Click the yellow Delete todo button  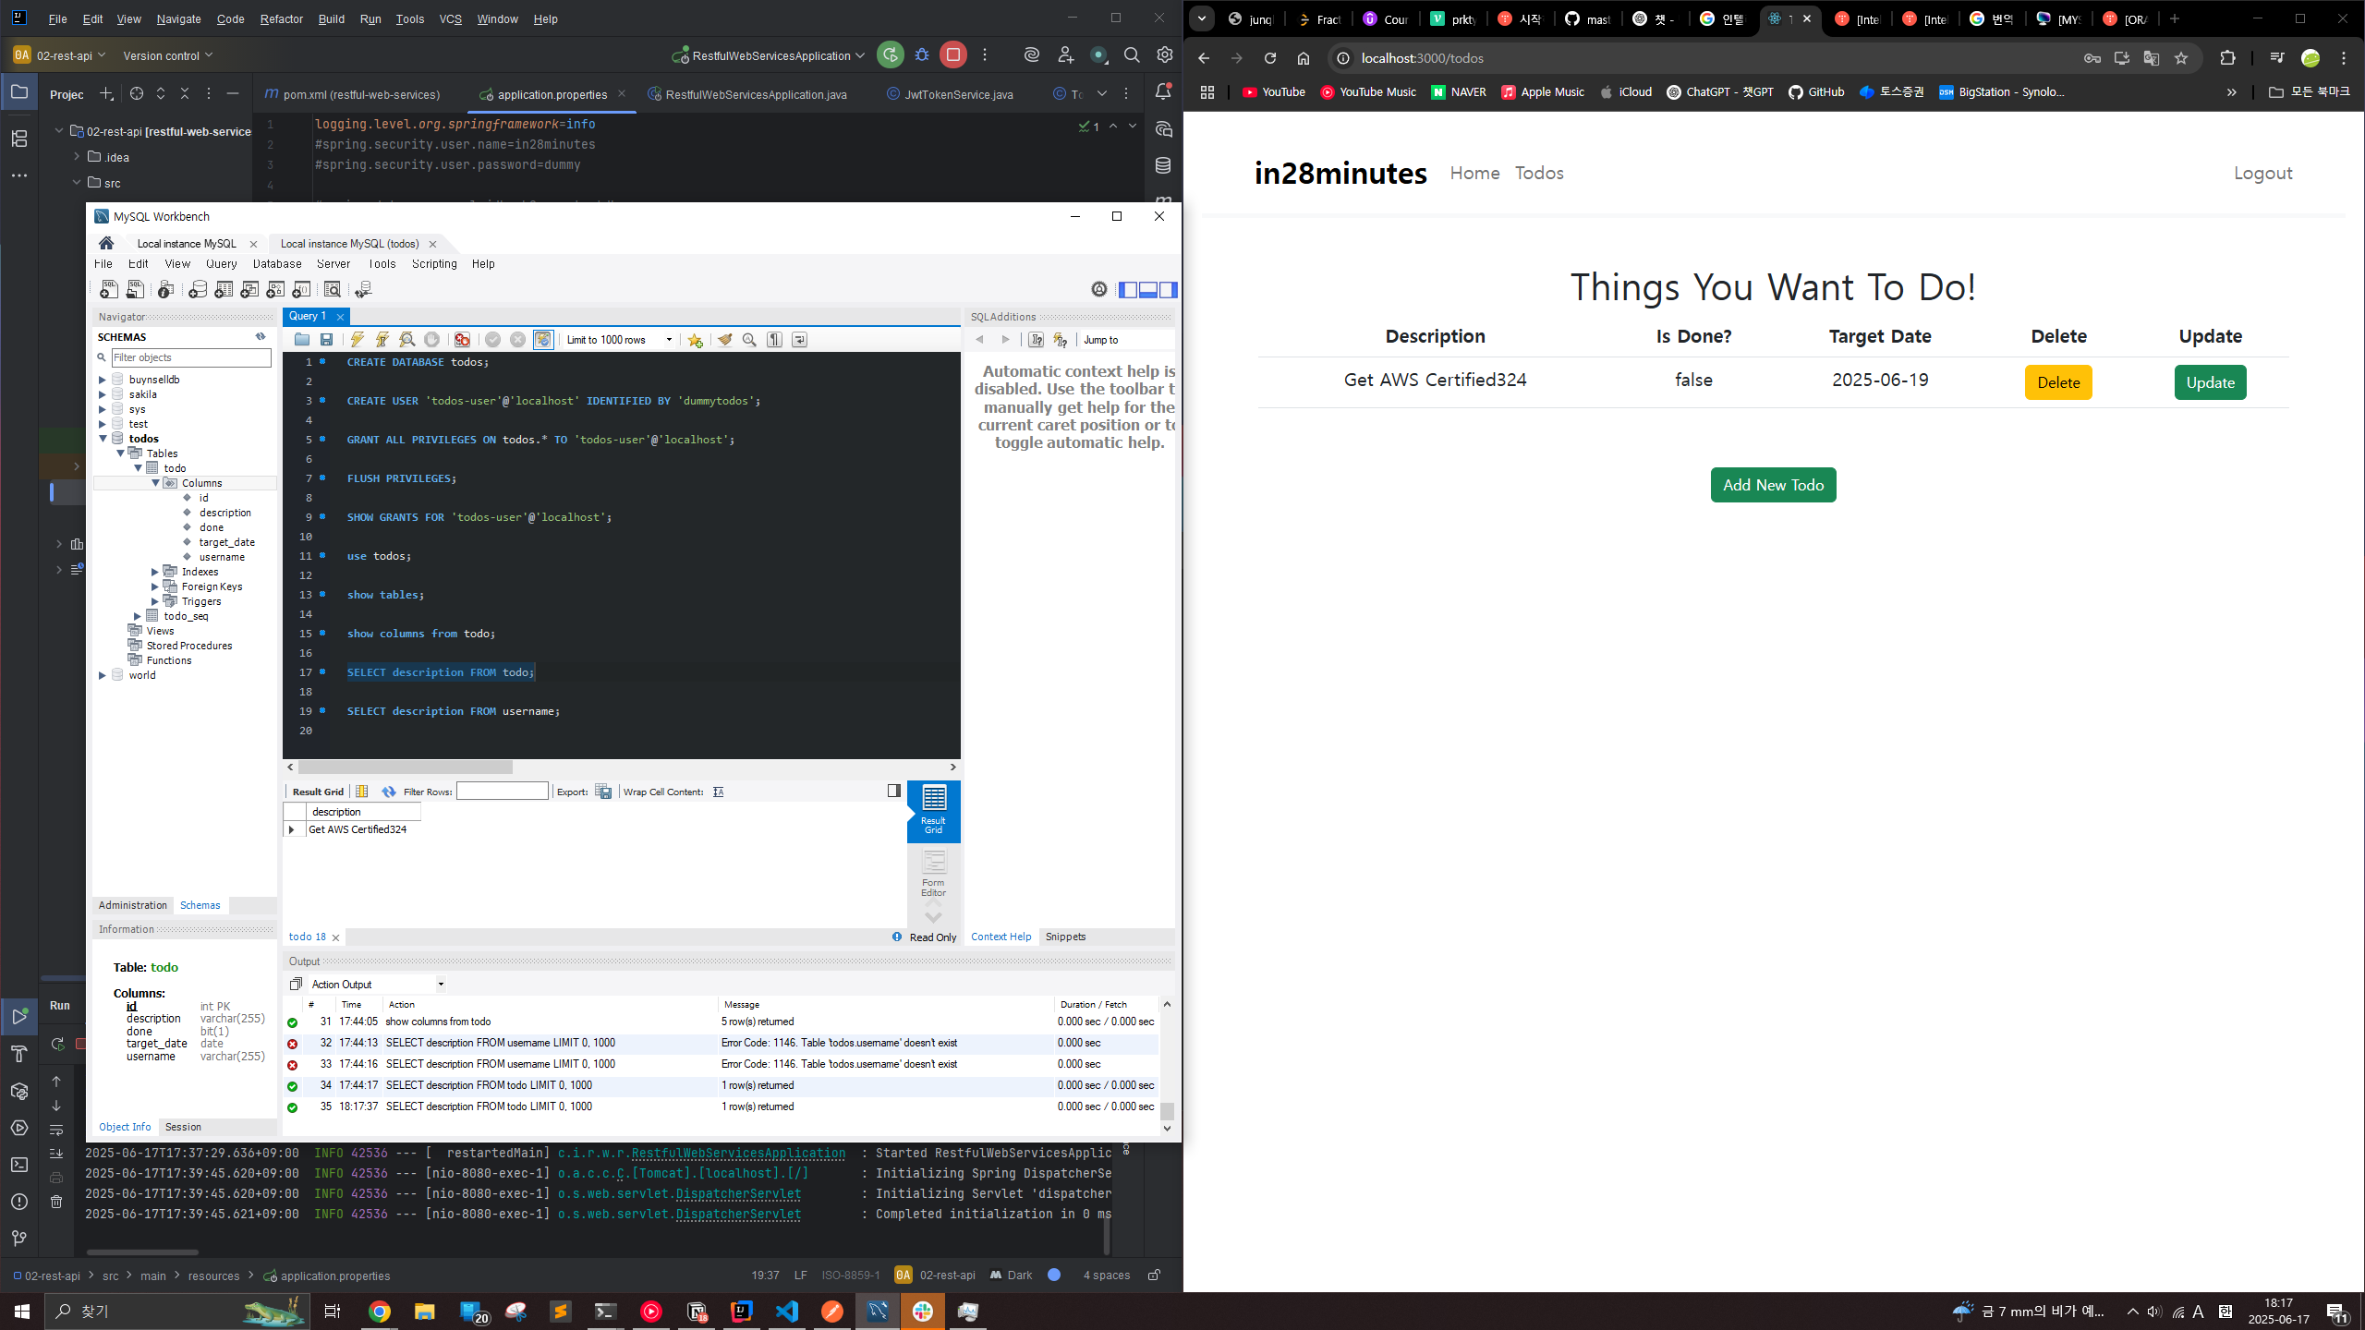coord(2057,382)
